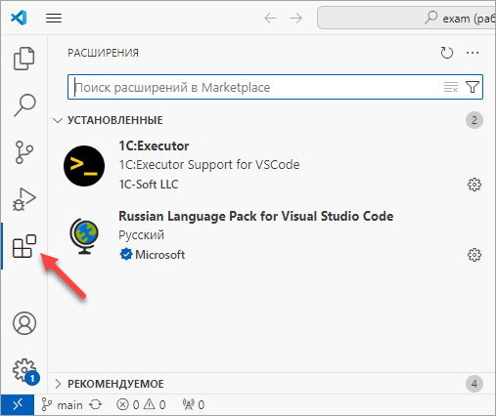Open the Search view in activity bar
Screen dimensions: 496x416
(x=24, y=105)
